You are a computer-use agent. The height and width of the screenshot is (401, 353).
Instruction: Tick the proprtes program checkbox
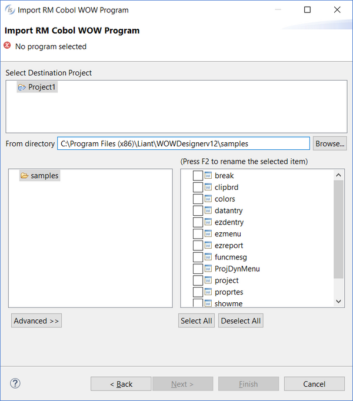[198, 292]
